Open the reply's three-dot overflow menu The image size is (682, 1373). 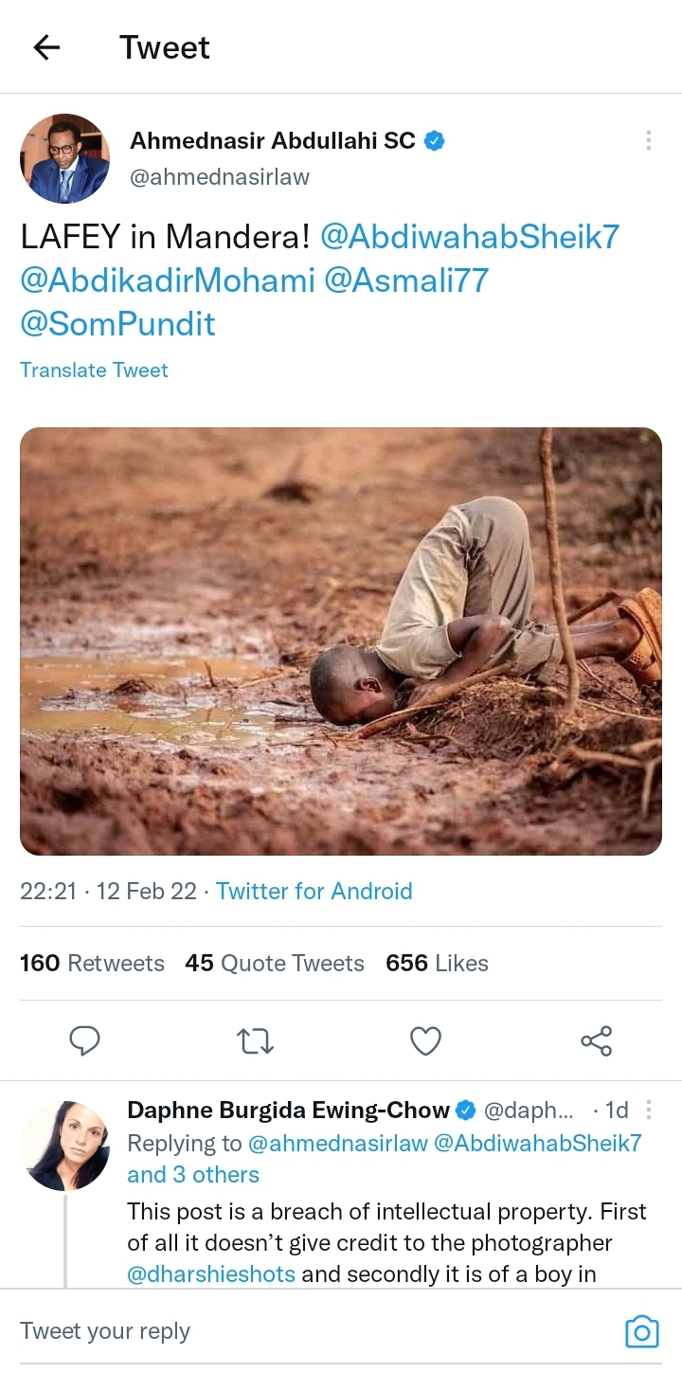[x=649, y=1110]
